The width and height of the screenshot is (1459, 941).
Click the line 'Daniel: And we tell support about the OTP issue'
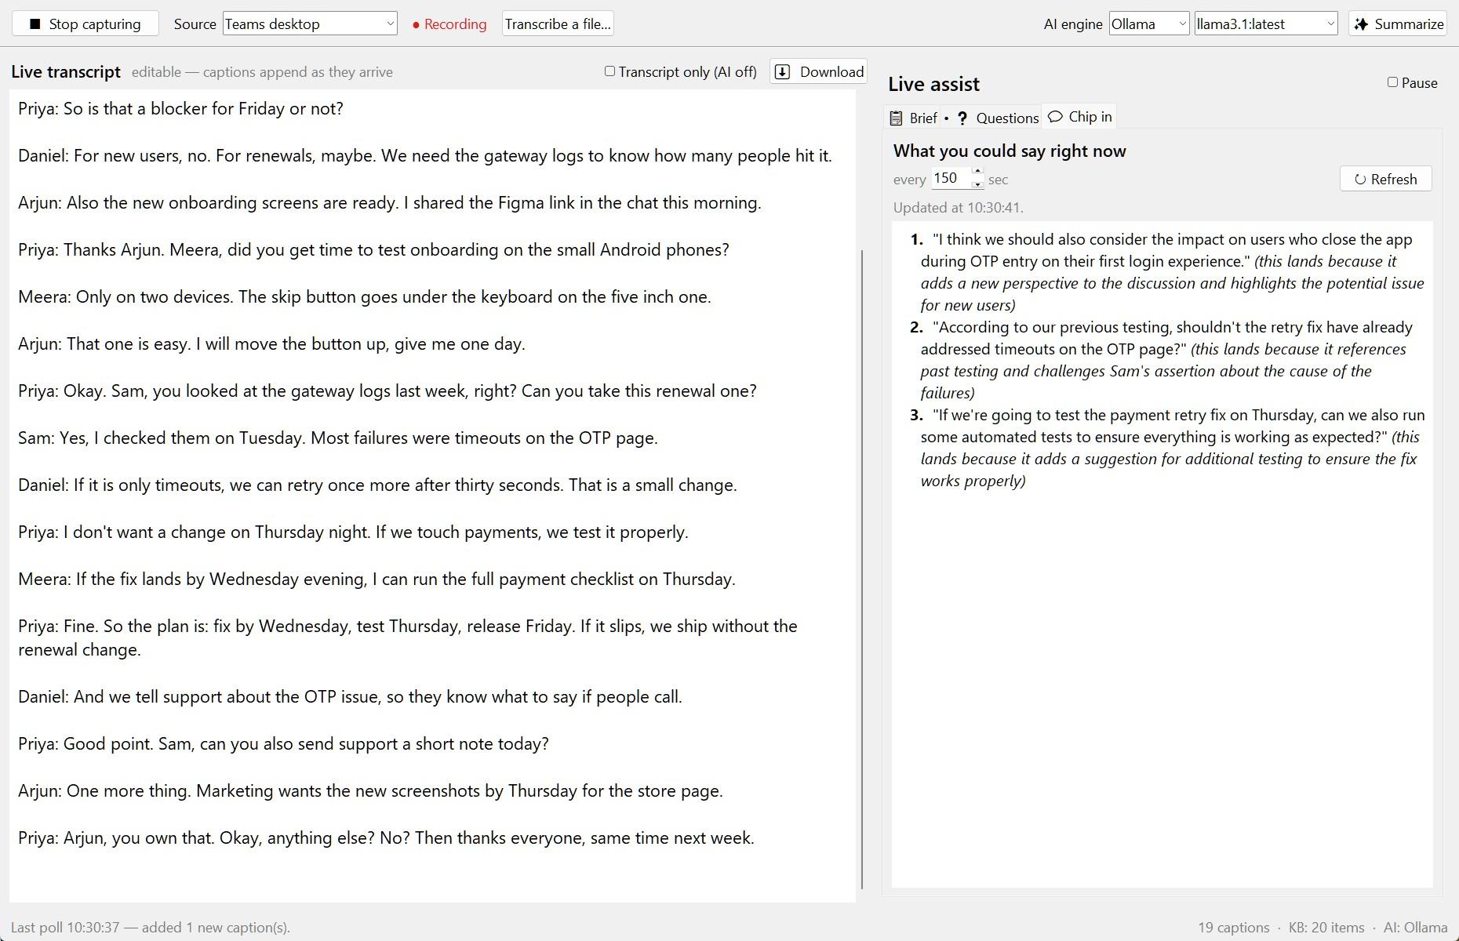pyautogui.click(x=350, y=696)
